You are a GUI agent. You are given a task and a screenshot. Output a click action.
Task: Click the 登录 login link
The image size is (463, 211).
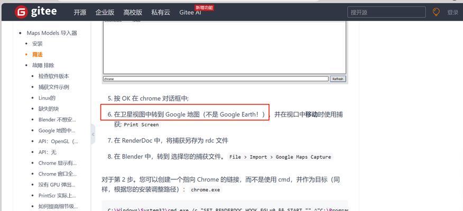(x=452, y=12)
